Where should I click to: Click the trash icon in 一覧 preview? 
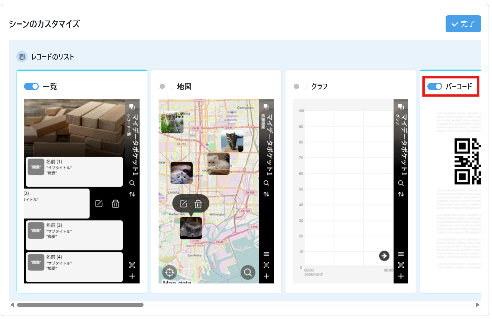[x=116, y=204]
